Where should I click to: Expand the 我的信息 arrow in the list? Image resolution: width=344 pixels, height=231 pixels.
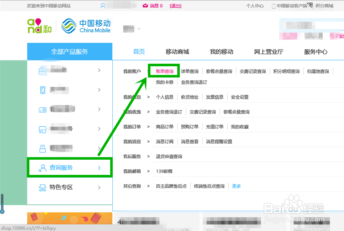(x=148, y=97)
